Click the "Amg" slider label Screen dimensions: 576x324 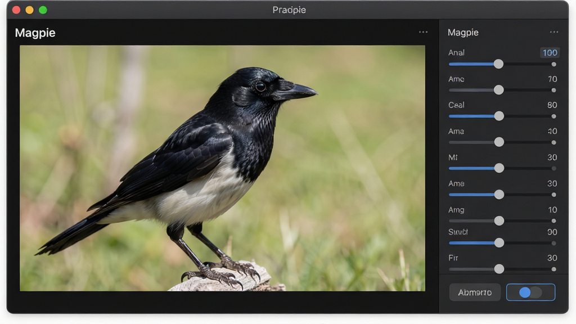(456, 210)
